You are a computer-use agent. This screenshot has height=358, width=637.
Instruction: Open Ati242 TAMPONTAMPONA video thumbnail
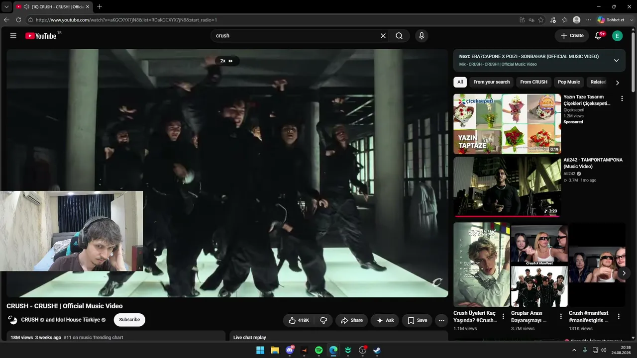coord(507,187)
